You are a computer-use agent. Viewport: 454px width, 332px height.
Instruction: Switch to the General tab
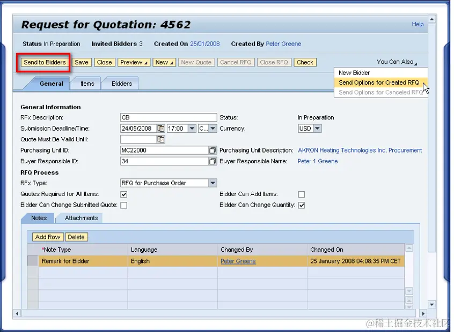click(x=51, y=84)
